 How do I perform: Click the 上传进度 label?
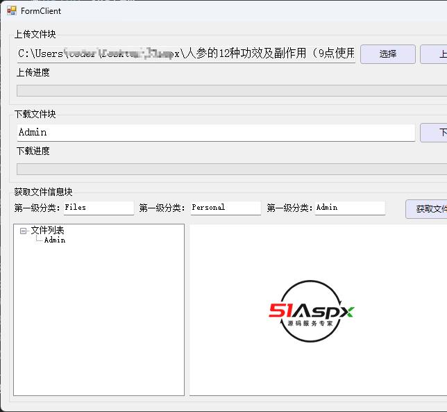pyautogui.click(x=33, y=72)
